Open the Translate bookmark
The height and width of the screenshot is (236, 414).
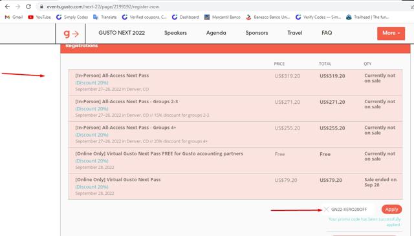[105, 17]
